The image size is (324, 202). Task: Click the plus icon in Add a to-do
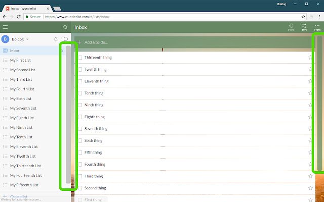click(79, 42)
